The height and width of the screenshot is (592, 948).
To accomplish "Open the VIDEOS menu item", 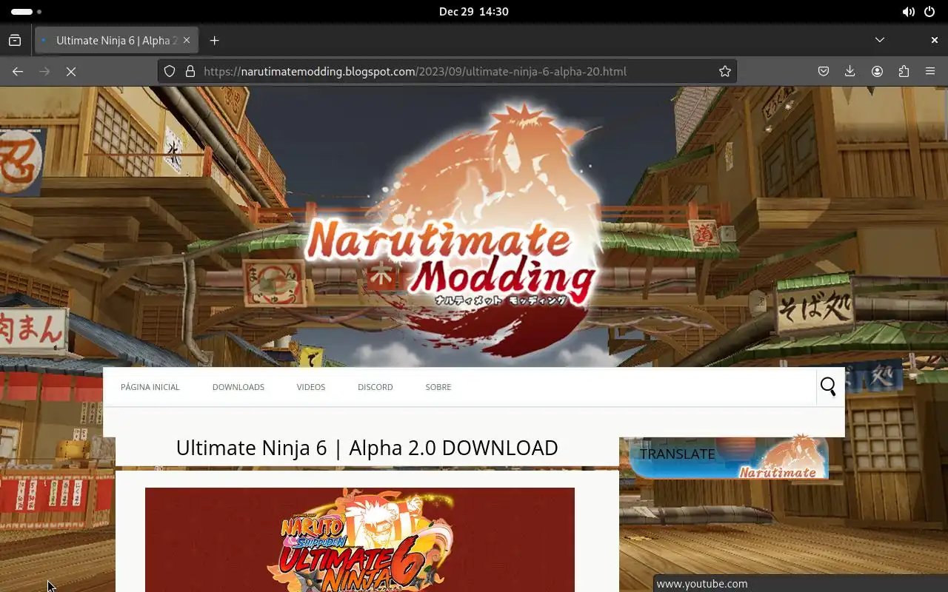I will point(311,387).
